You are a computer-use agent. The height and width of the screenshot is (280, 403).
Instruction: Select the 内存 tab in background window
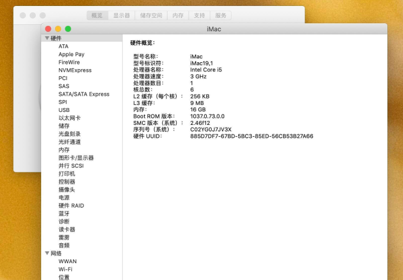(178, 16)
